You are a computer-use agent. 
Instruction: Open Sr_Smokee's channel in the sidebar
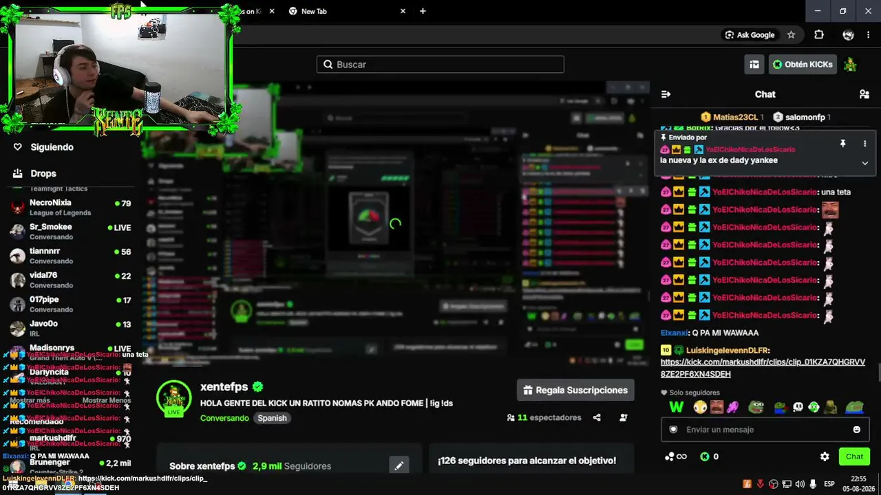coord(69,232)
